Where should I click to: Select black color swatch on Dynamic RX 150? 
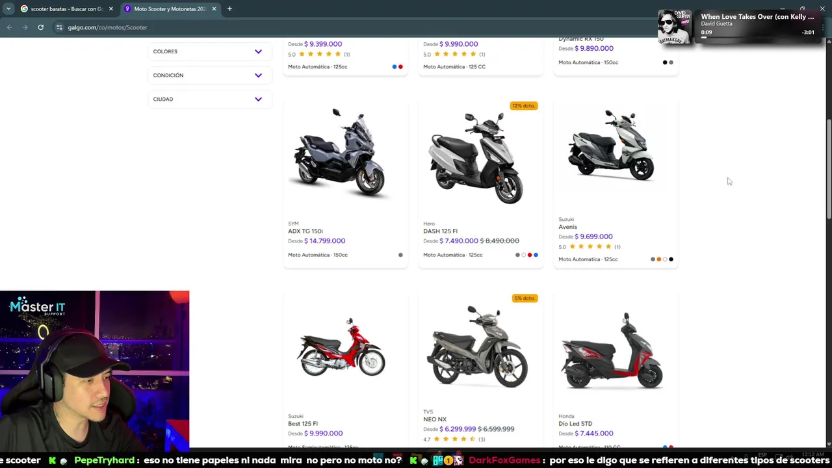tap(665, 62)
